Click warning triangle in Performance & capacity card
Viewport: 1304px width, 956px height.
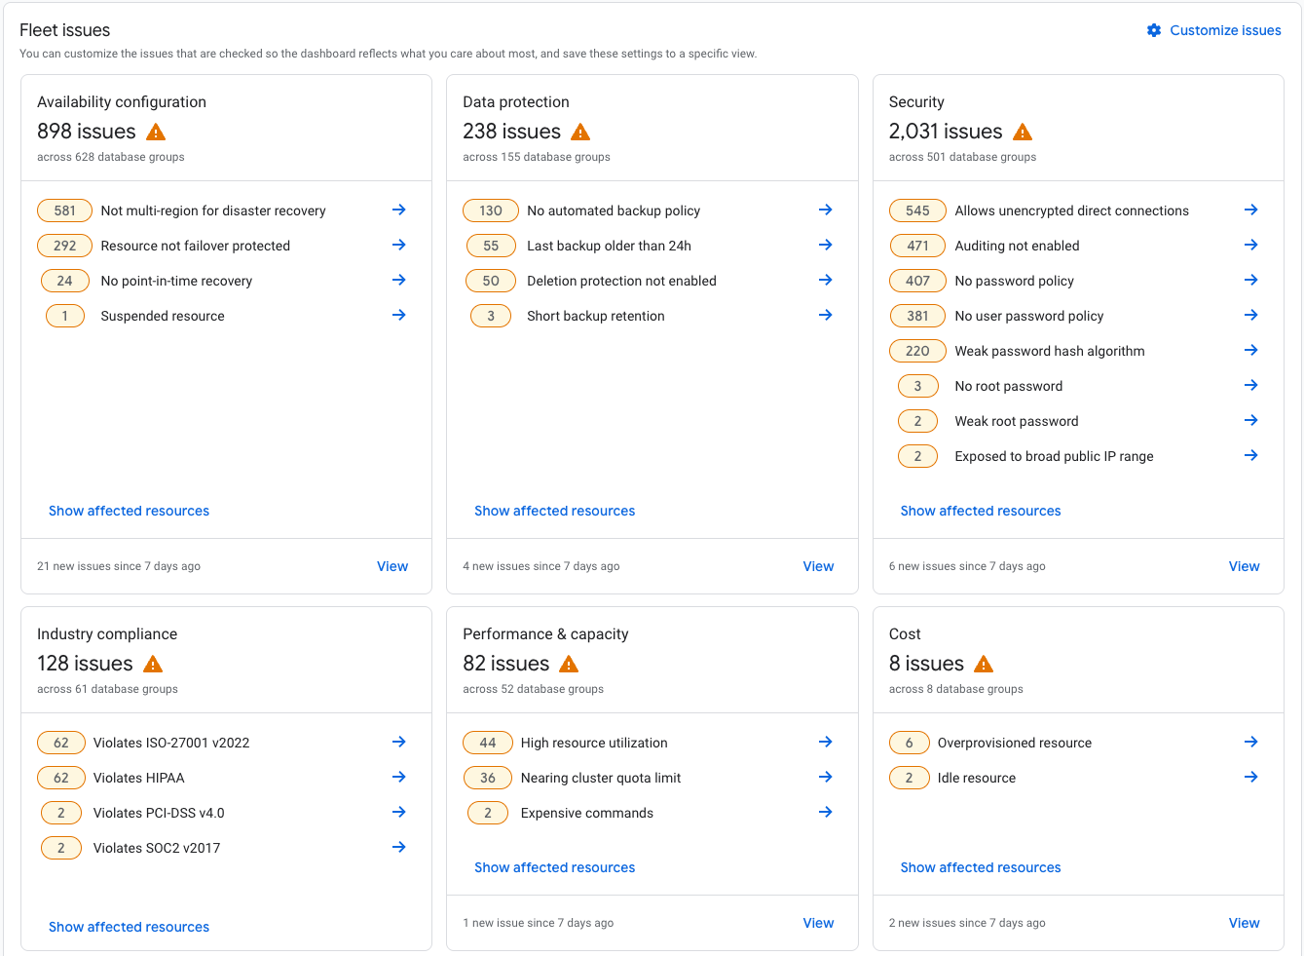570,663
